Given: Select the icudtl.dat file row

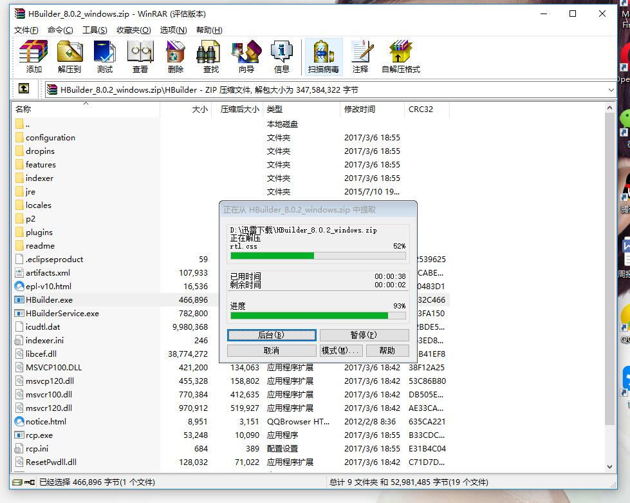Looking at the screenshot, I should coord(230,327).
